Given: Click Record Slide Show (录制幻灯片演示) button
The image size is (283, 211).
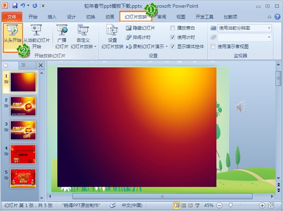Looking at the screenshot, I should [x=145, y=47].
